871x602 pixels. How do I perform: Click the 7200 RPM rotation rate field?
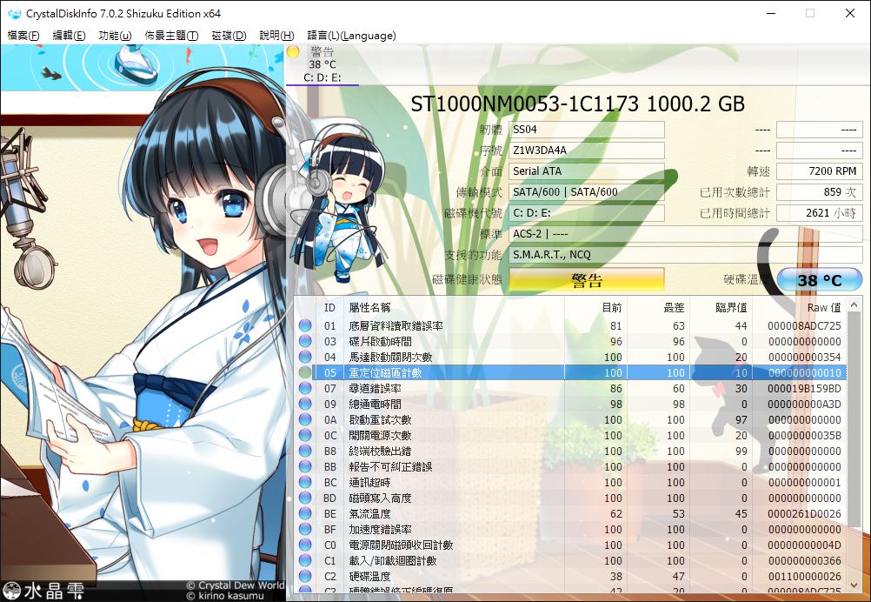pos(820,171)
